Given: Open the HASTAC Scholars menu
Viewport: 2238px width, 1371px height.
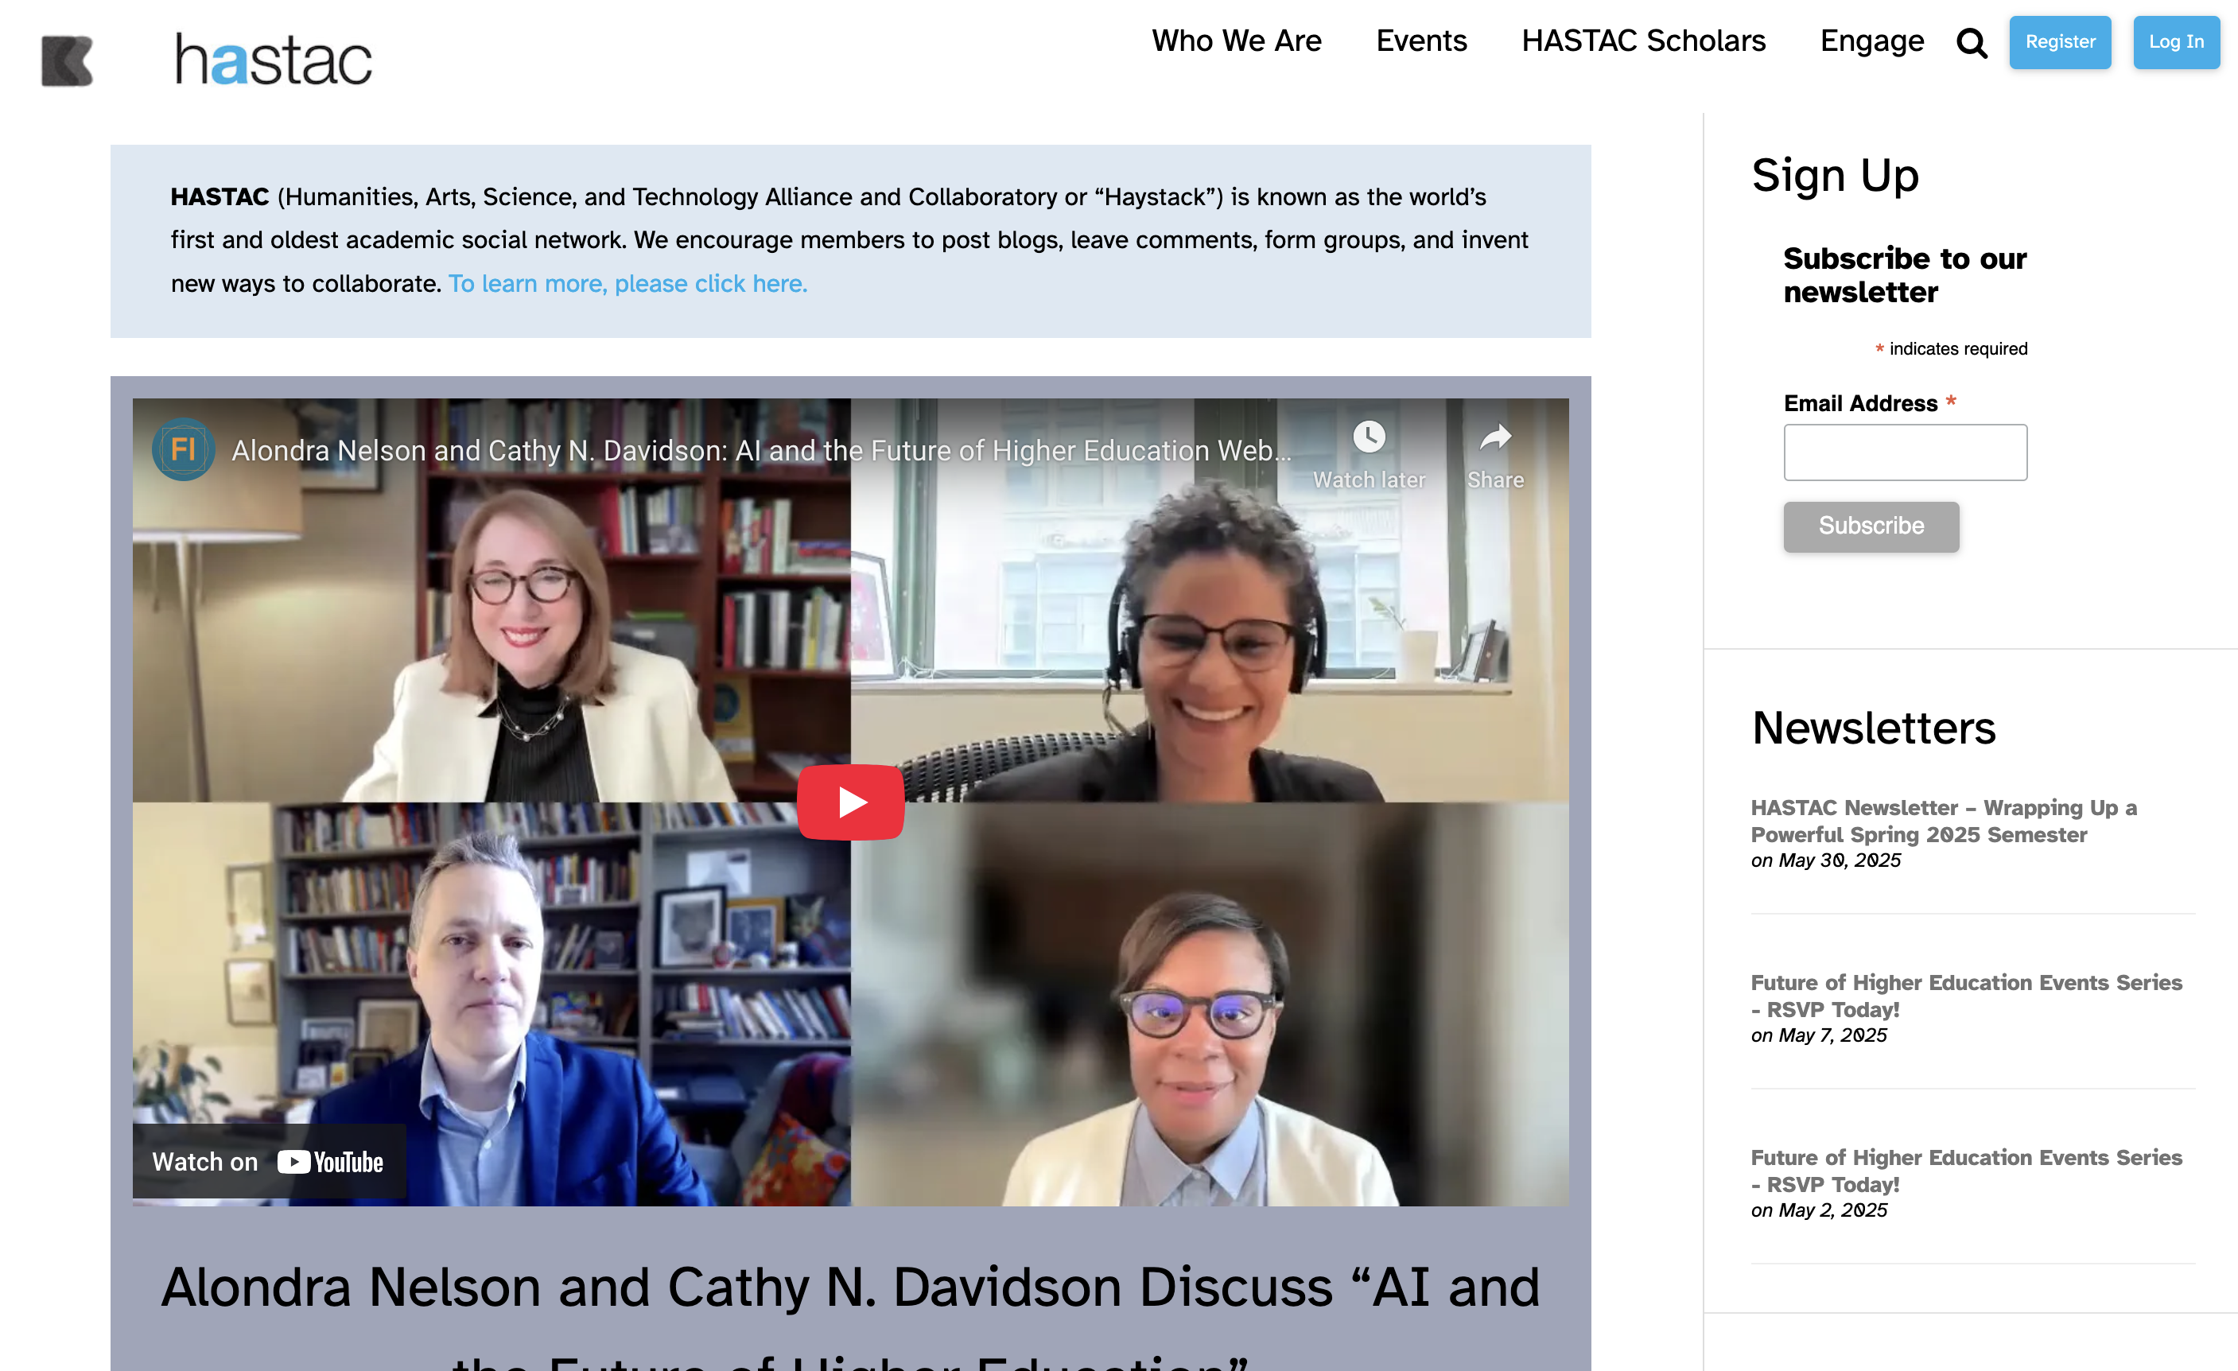Looking at the screenshot, I should 1643,41.
